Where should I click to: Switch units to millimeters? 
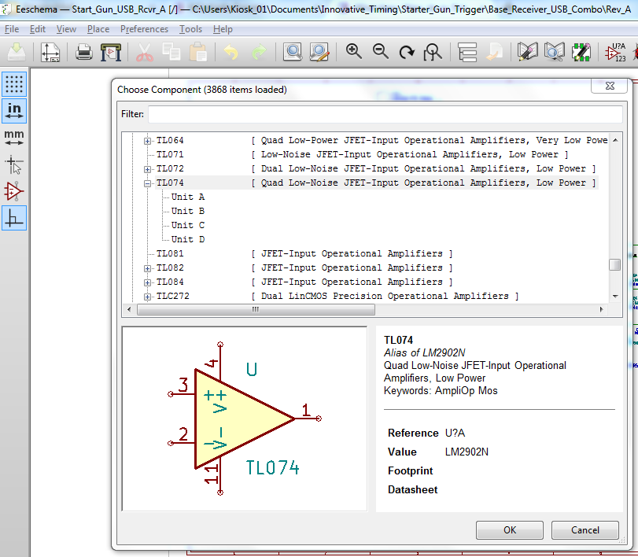click(14, 138)
